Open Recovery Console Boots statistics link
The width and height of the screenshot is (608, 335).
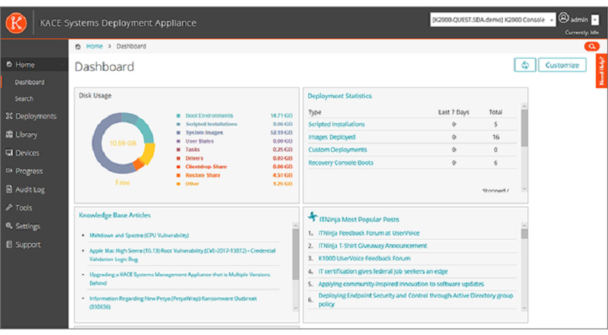click(340, 162)
